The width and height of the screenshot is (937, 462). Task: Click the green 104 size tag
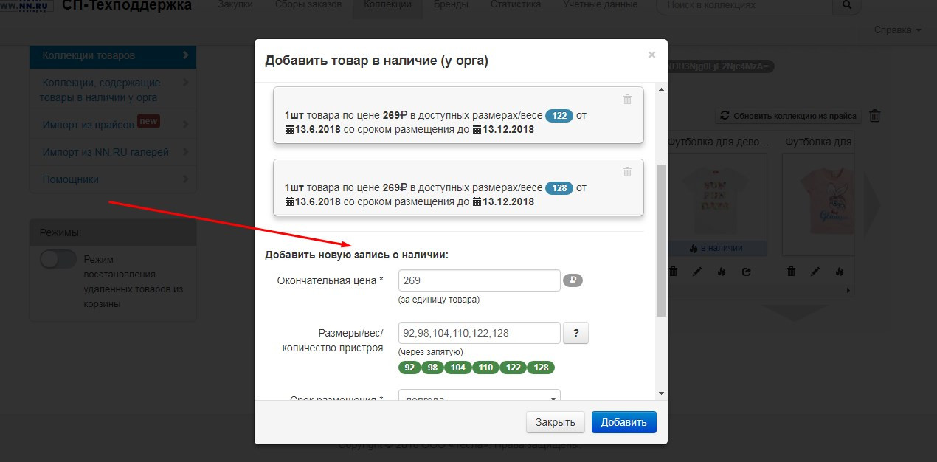[x=459, y=368]
